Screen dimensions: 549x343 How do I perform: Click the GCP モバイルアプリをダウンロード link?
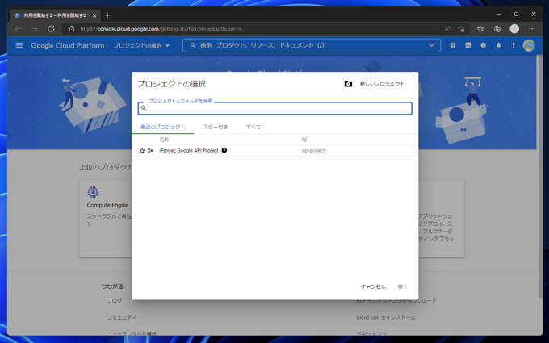[x=396, y=301]
